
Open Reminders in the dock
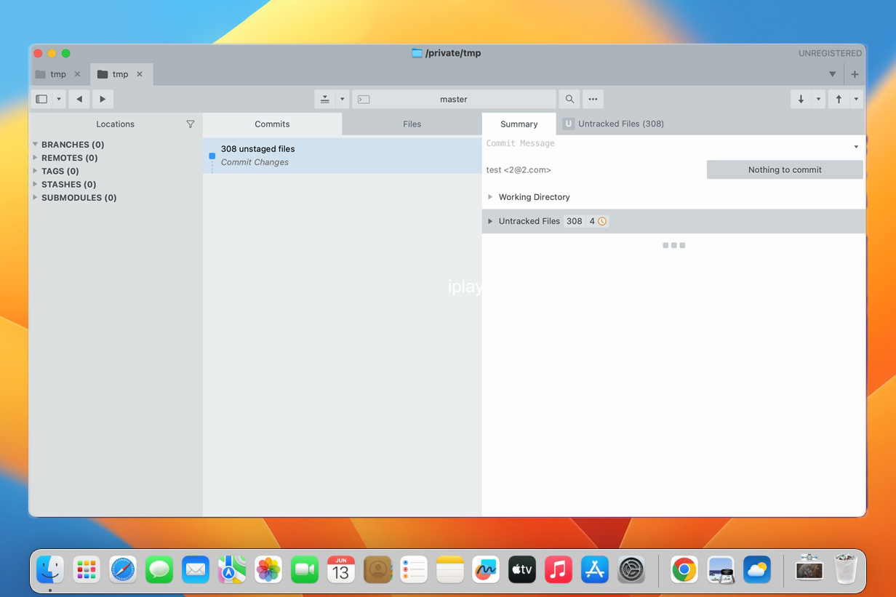coord(414,570)
